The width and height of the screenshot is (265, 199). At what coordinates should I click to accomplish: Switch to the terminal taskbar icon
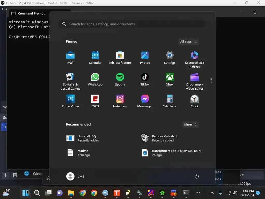pyautogui.click(x=186, y=193)
